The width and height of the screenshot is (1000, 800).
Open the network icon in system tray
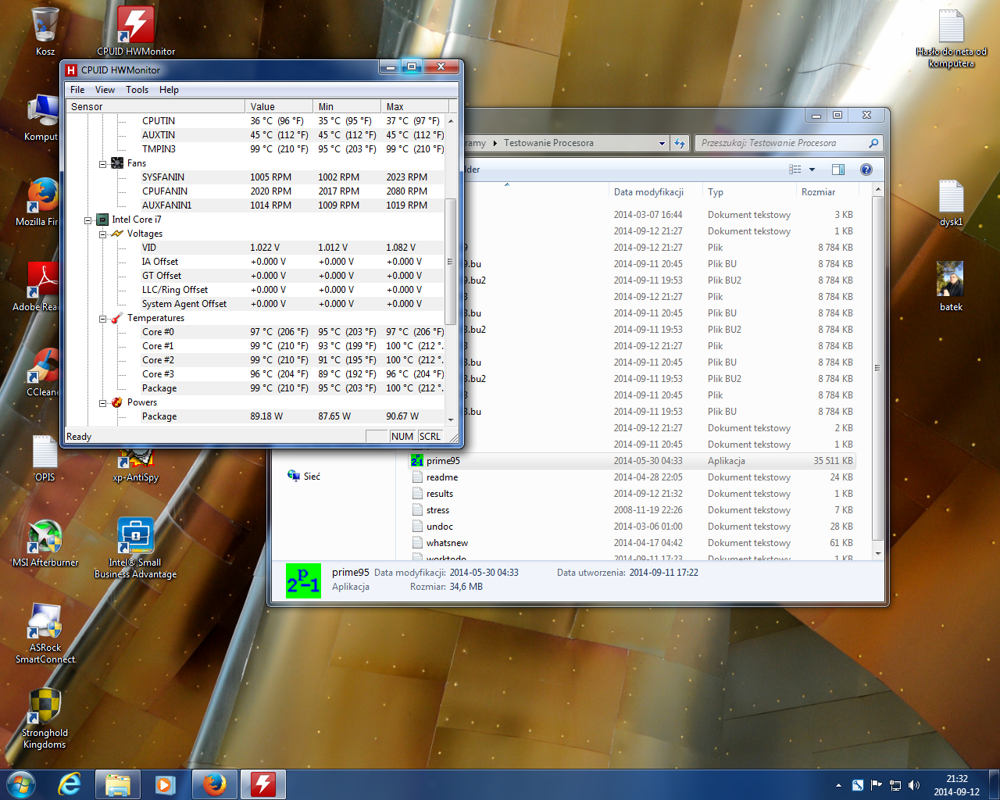[x=895, y=785]
